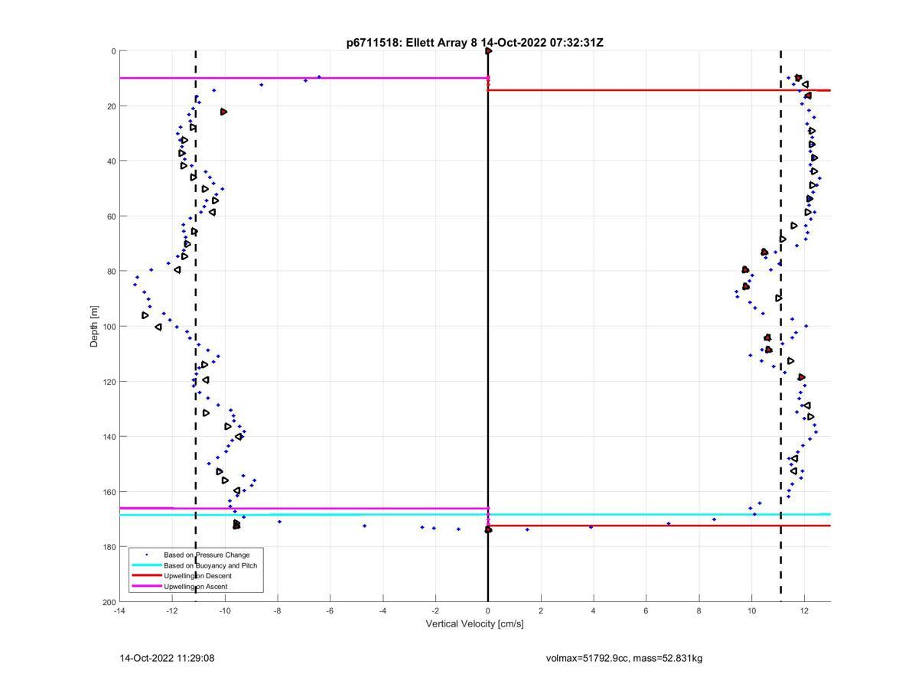Click the velocity axis tick label '-8'
Image resolution: width=918 pixels, height=677 pixels.
[278, 611]
